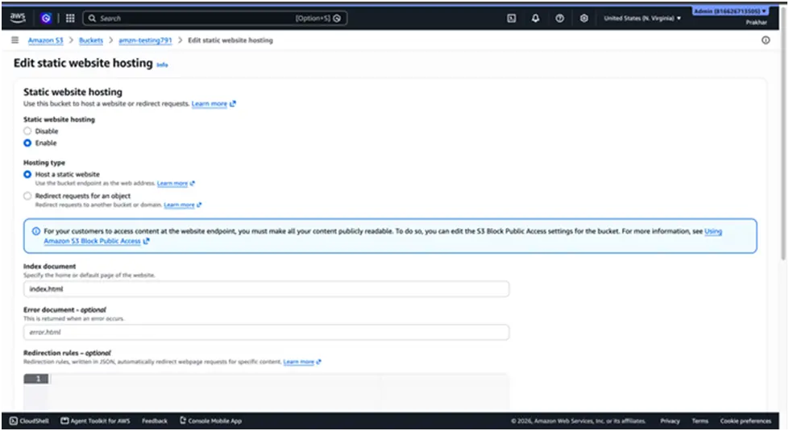Click the 'Edit static website hosting' breadcrumb text
The height and width of the screenshot is (431, 789).
click(230, 40)
